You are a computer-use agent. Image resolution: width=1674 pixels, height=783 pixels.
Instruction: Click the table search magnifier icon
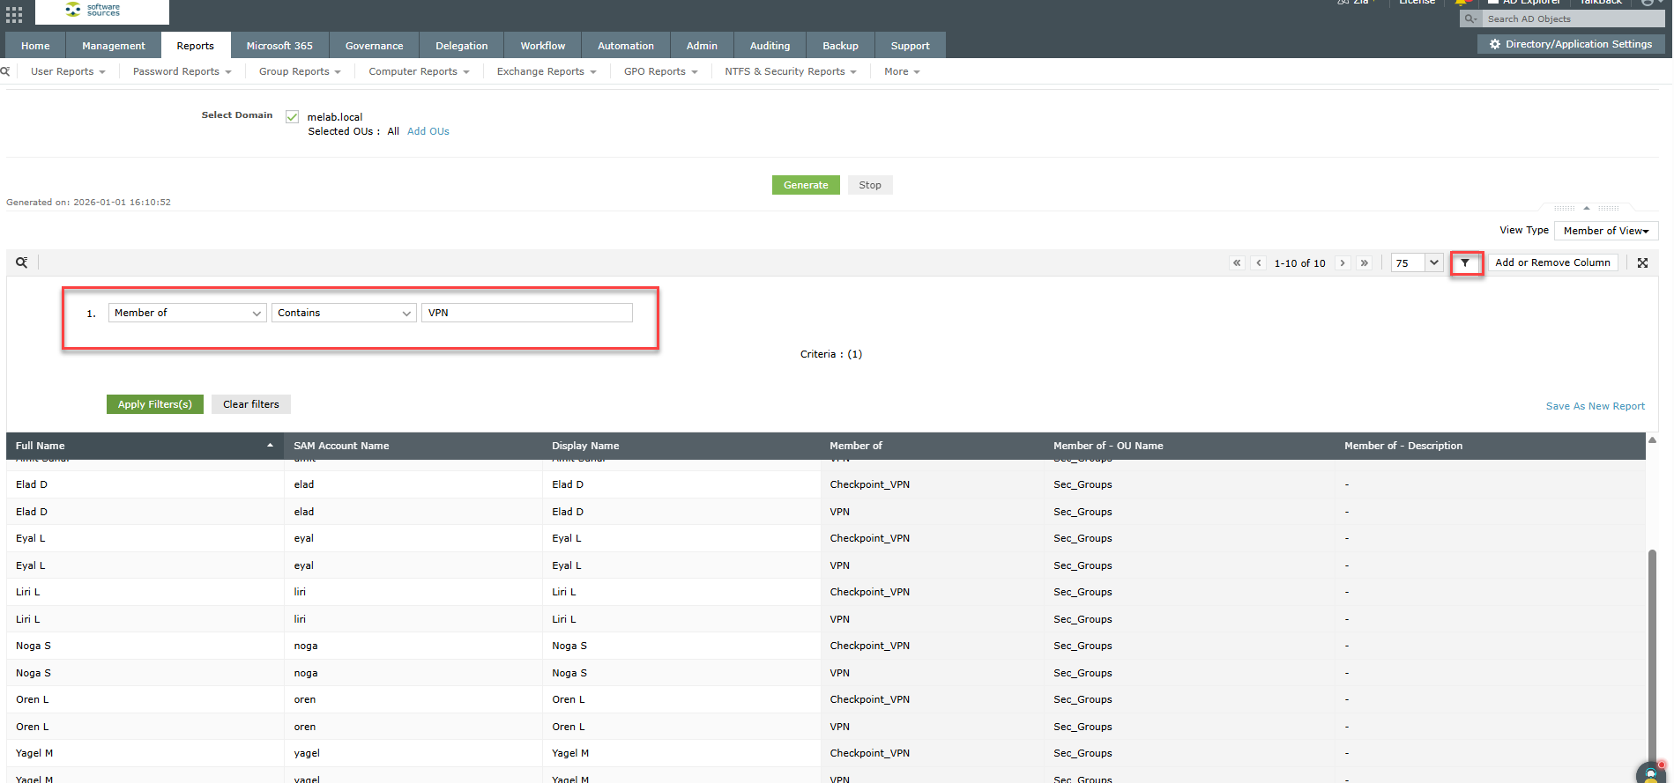coord(21,262)
